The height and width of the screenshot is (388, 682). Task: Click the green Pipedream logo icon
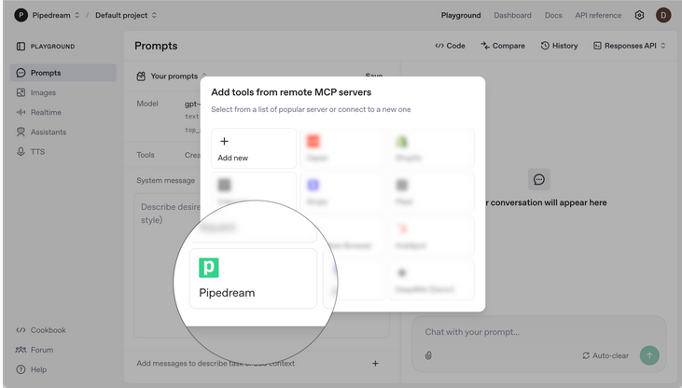(x=209, y=268)
